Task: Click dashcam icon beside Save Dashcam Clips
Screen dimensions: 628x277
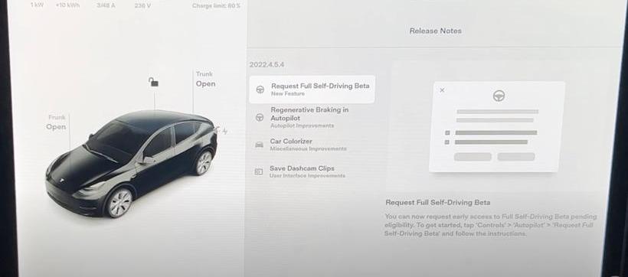Action: point(259,172)
